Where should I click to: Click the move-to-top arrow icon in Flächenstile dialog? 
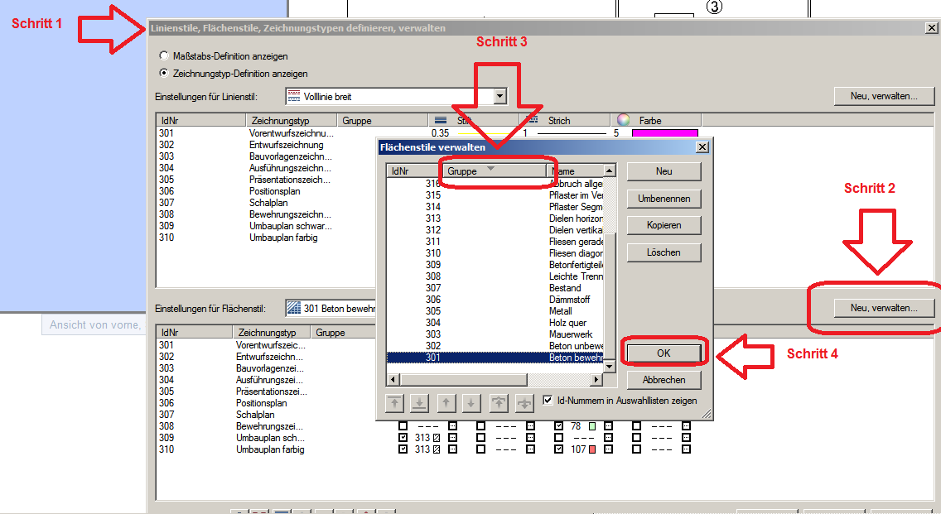396,403
